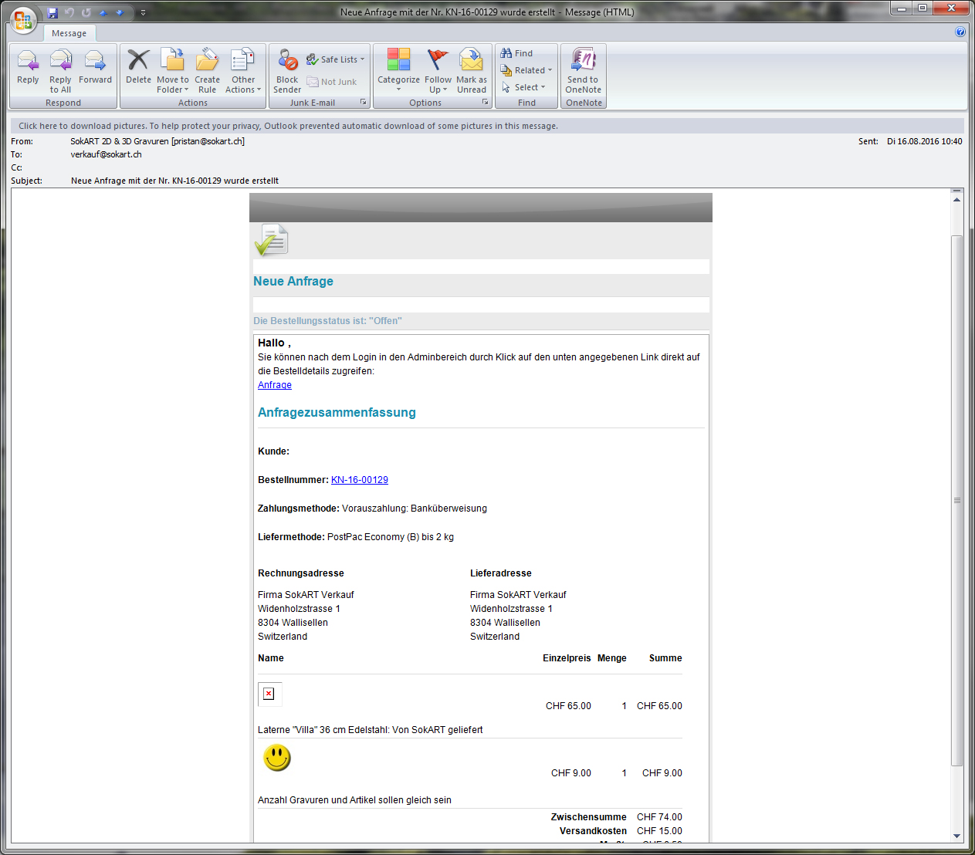Image resolution: width=975 pixels, height=855 pixels.
Task: Click the 'Neue Anfrage' heading
Action: coord(293,282)
